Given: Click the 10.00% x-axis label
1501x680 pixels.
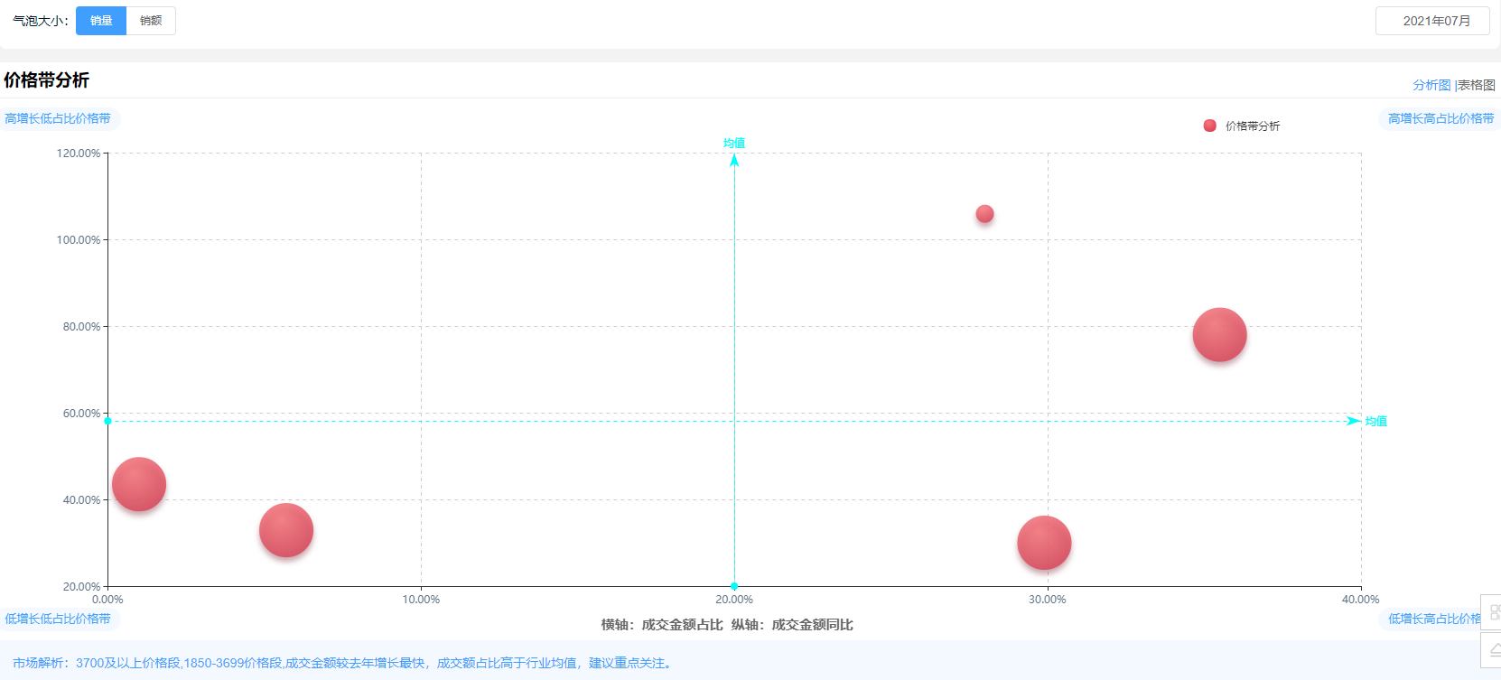Looking at the screenshot, I should (x=421, y=600).
